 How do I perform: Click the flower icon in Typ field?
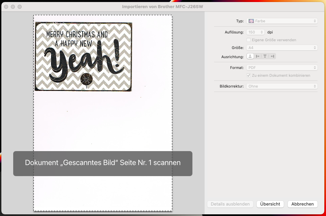(x=251, y=21)
